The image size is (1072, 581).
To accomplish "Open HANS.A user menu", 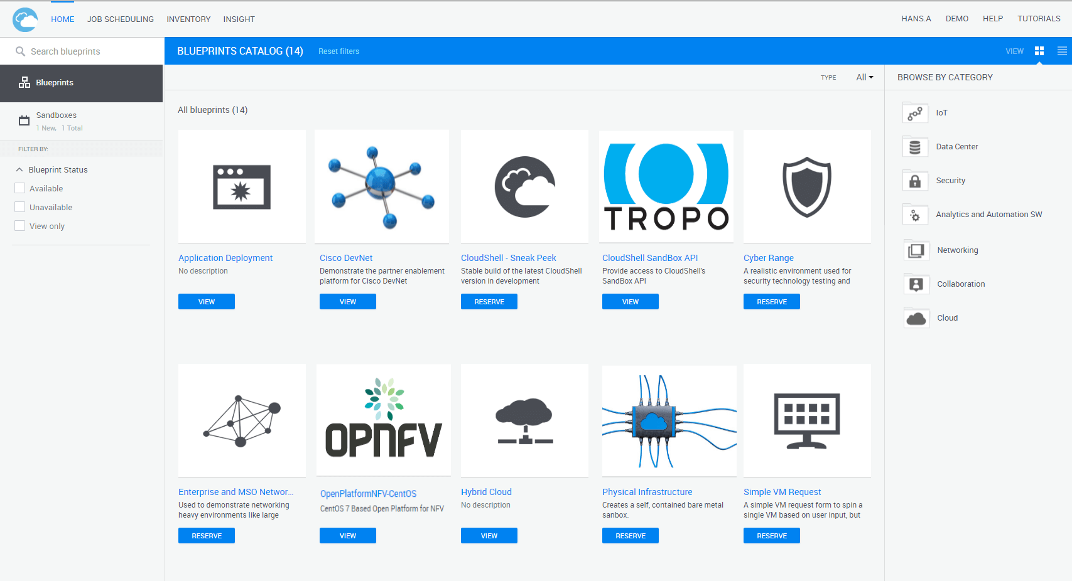I will coord(916,19).
